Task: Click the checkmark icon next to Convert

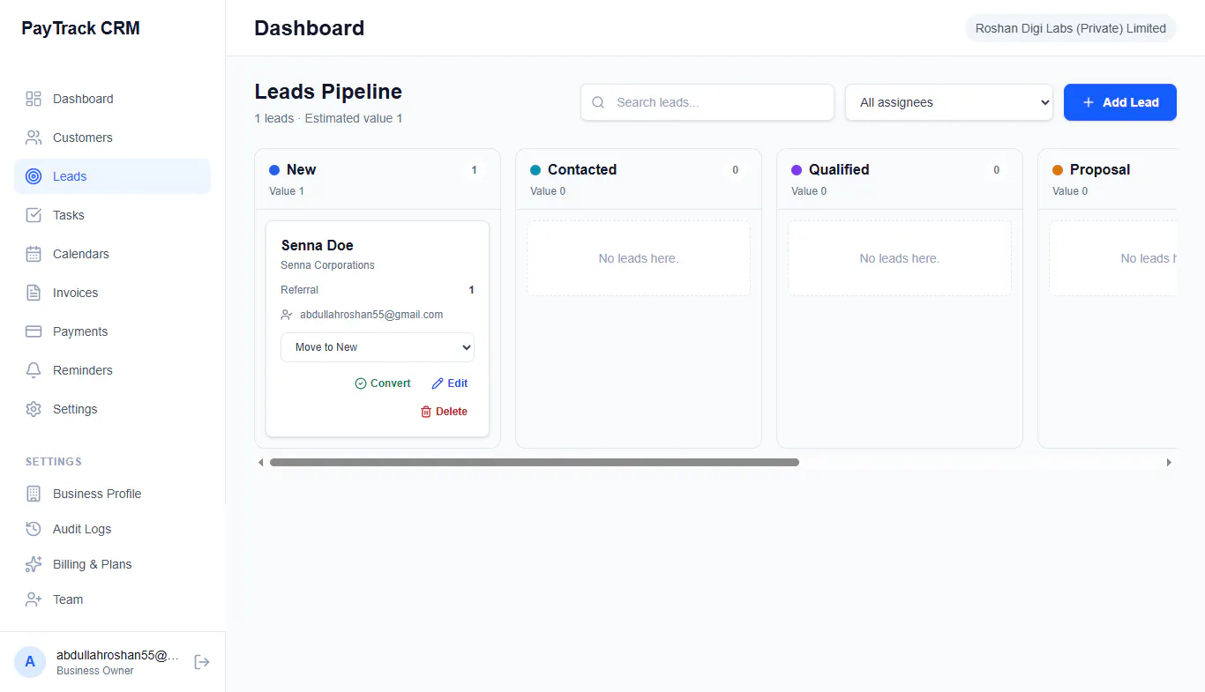Action: click(361, 383)
